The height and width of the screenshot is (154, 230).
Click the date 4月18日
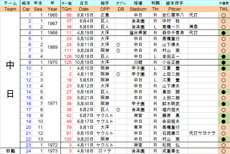(85, 151)
